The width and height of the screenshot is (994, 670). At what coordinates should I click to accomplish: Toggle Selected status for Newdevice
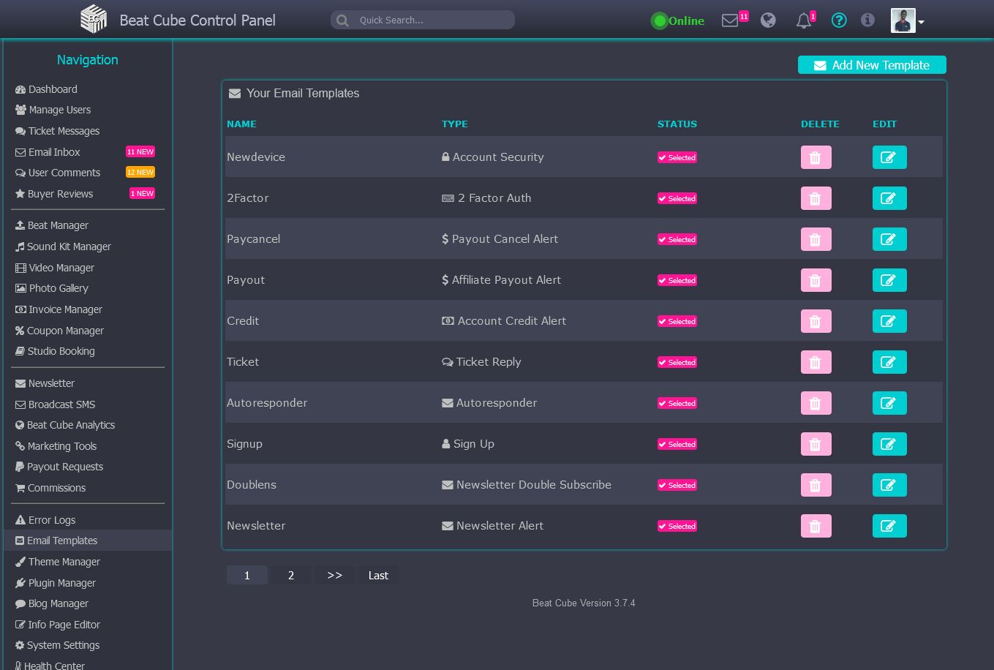pos(677,157)
